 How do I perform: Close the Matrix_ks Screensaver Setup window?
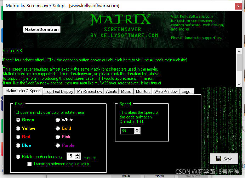click(x=238, y=6)
